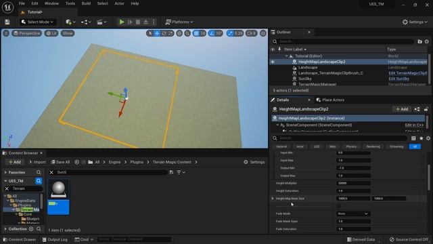Open the Blueprints toolbar dropdown

click(86, 22)
